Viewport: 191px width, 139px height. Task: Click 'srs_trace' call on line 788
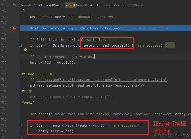(x=39, y=114)
